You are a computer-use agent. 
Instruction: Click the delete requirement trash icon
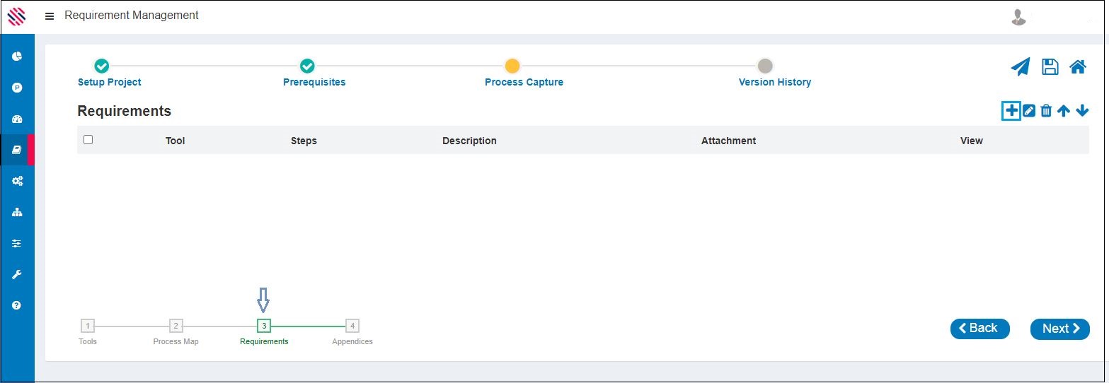[1046, 111]
